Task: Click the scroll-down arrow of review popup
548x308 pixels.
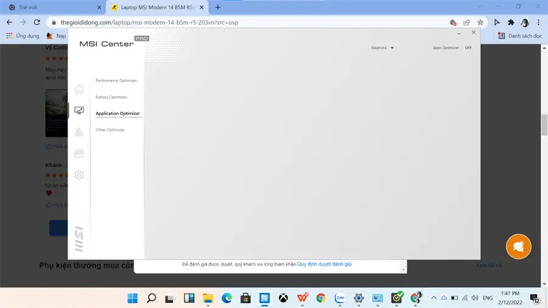Action: pyautogui.click(x=403, y=270)
